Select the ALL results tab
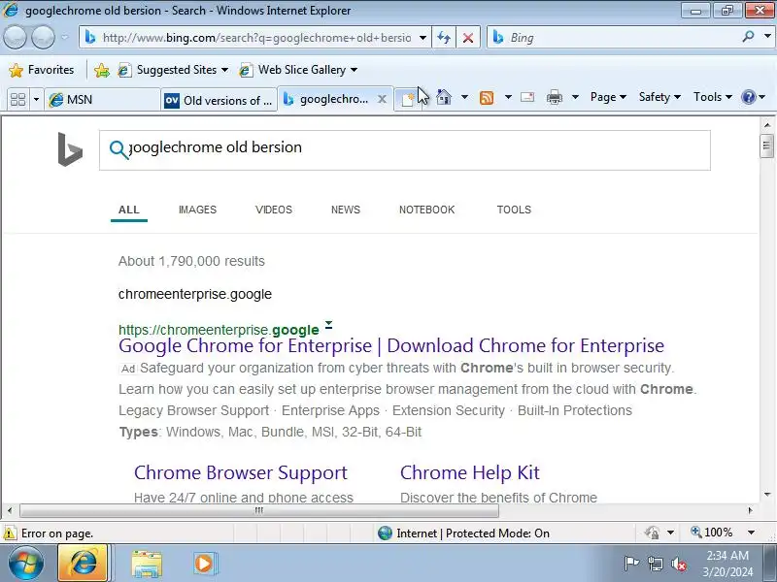This screenshot has height=582, width=777. tap(129, 210)
